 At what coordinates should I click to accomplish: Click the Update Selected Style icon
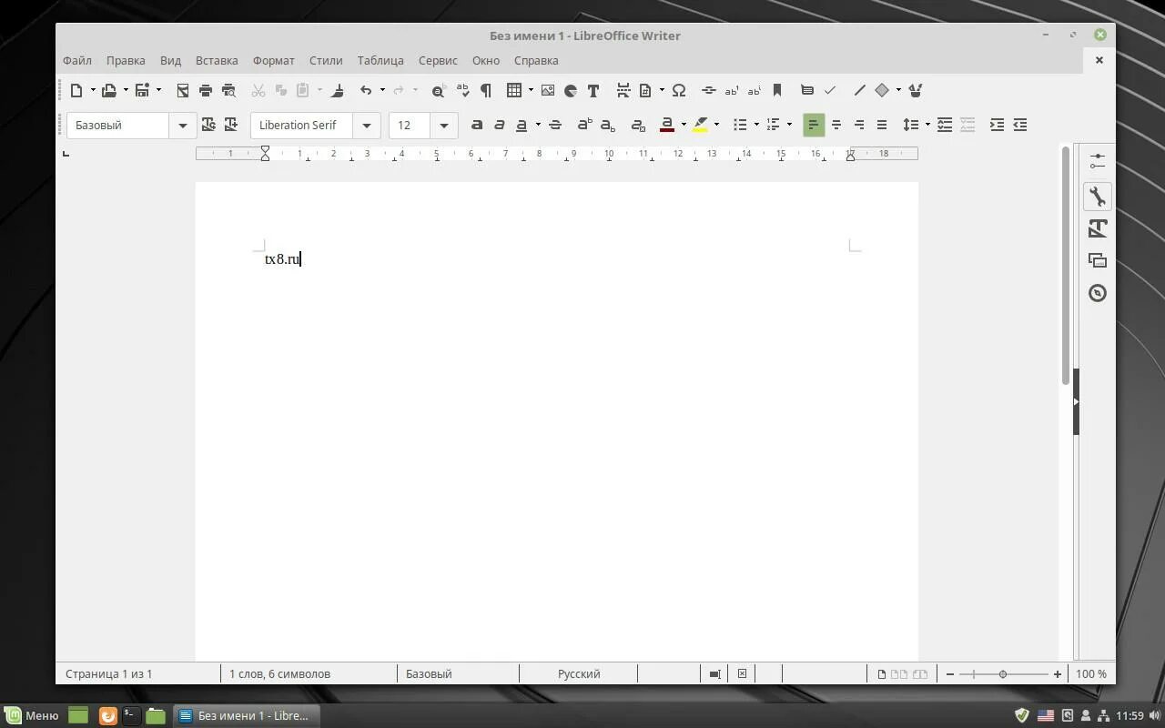coord(208,125)
